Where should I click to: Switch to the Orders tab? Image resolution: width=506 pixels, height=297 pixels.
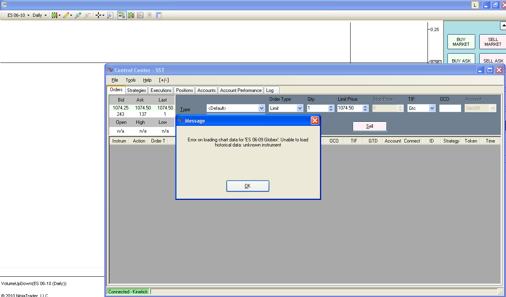pyautogui.click(x=116, y=90)
